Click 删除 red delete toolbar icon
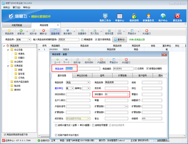188x144 pixels. coord(44,31)
